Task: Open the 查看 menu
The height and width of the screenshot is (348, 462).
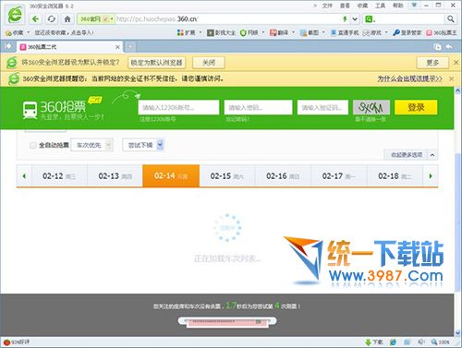Action: click(x=345, y=6)
